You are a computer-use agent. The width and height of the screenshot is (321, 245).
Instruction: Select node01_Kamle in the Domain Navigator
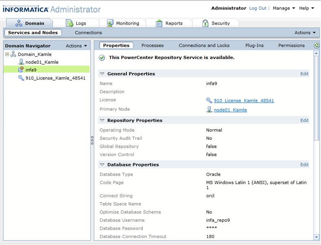[x=42, y=62]
